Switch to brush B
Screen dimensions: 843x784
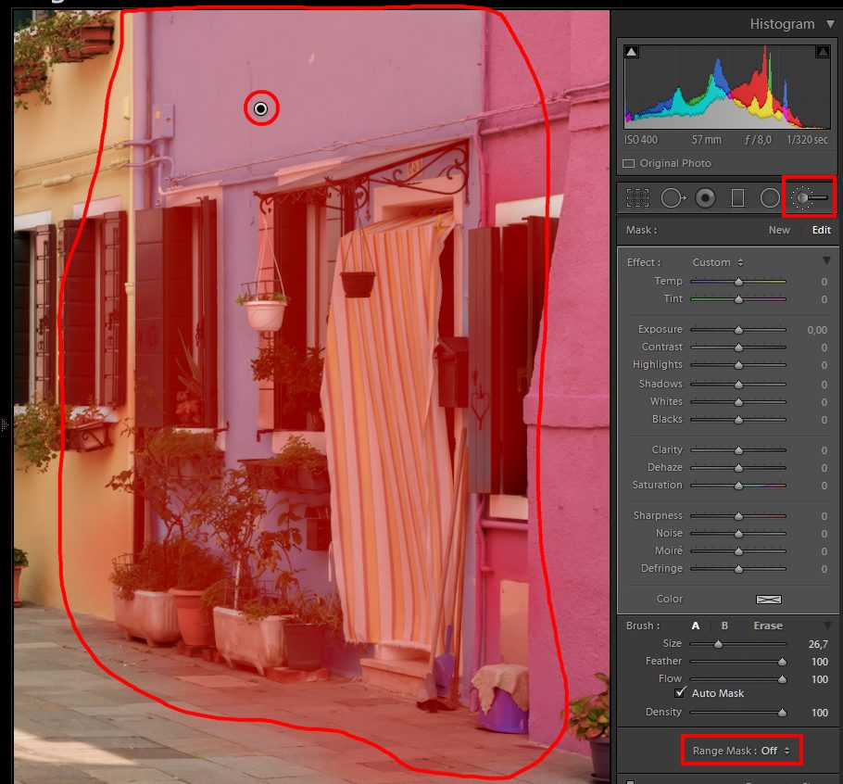coord(724,626)
